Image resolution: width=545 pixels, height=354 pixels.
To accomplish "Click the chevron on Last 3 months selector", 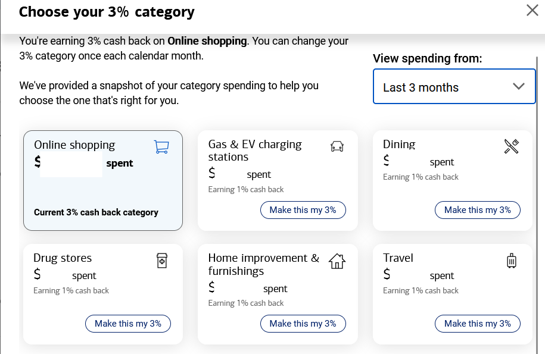I will 518,86.
